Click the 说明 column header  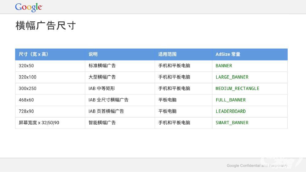[x=93, y=54]
